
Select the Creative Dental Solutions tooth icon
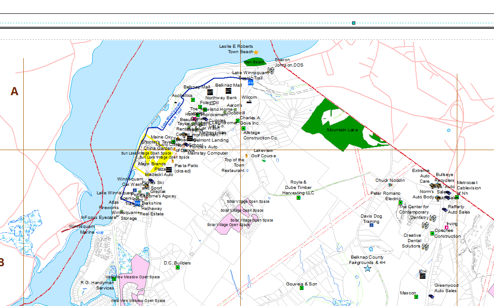[426, 247]
